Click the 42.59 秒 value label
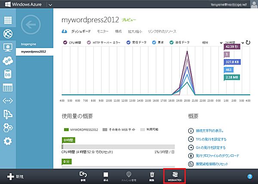 tap(232, 47)
